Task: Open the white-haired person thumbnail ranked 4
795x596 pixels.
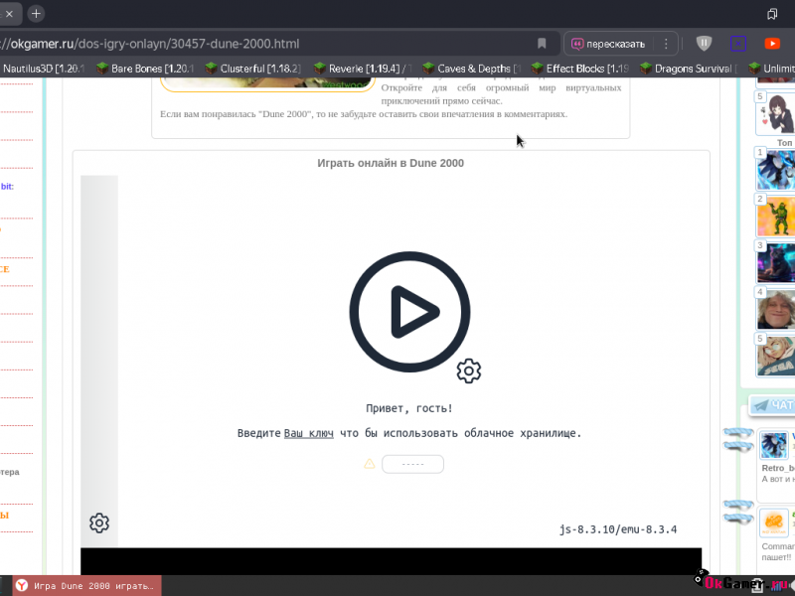Action: point(775,309)
